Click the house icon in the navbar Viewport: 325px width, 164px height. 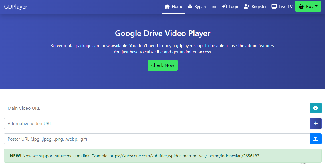click(167, 7)
